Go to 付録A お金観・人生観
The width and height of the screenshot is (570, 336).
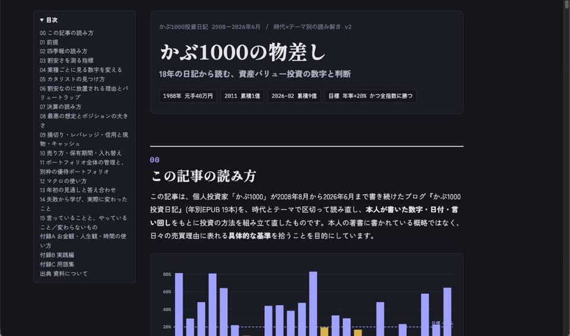coord(83,241)
